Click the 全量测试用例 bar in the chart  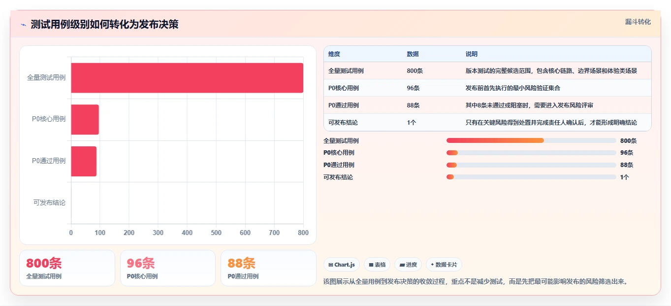point(187,78)
